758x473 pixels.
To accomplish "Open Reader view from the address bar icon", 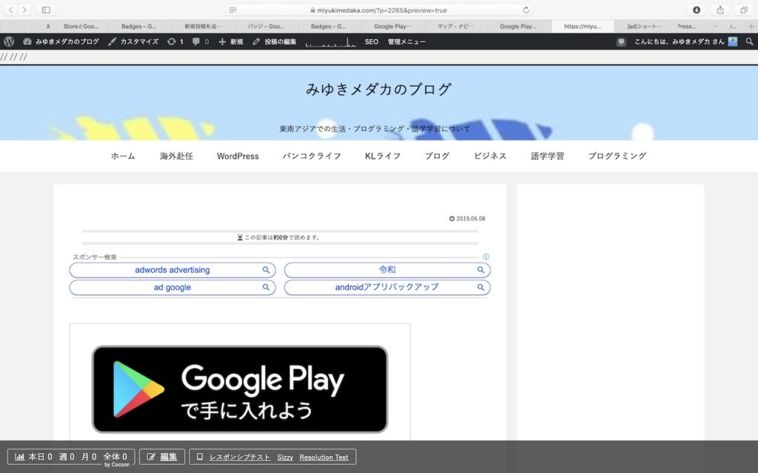I will click(232, 10).
